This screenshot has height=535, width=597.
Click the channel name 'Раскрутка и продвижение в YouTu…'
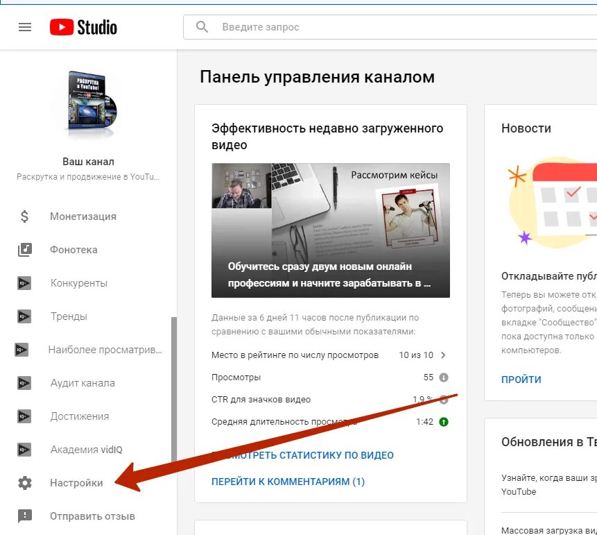click(88, 177)
